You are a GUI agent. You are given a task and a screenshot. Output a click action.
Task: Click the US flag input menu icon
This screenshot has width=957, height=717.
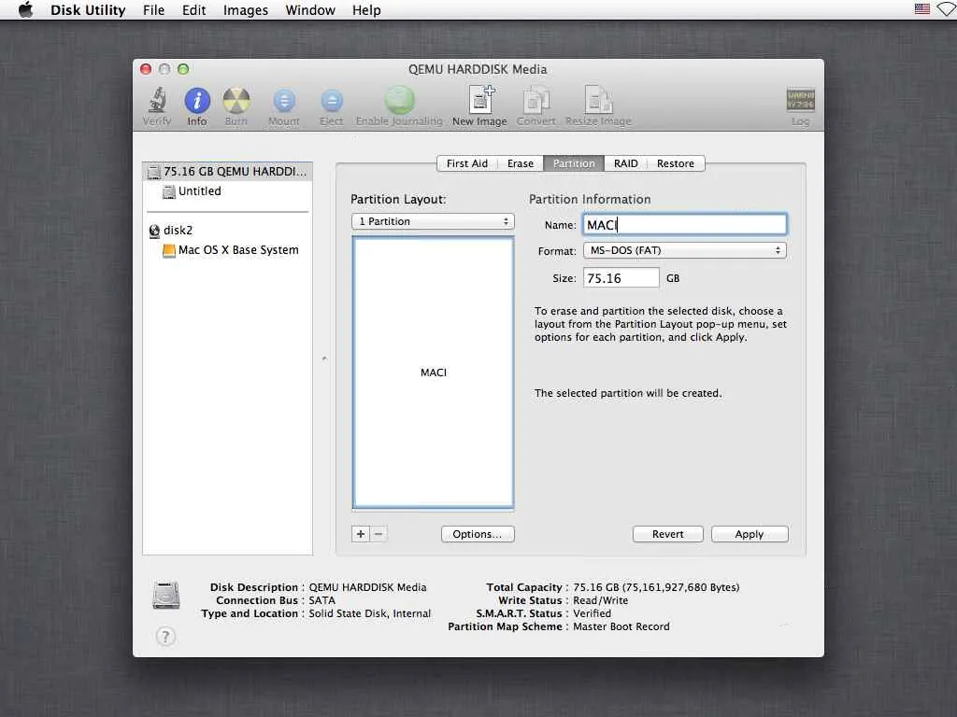[921, 9]
